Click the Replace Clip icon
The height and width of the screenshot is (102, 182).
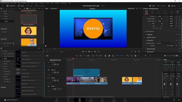100,56
